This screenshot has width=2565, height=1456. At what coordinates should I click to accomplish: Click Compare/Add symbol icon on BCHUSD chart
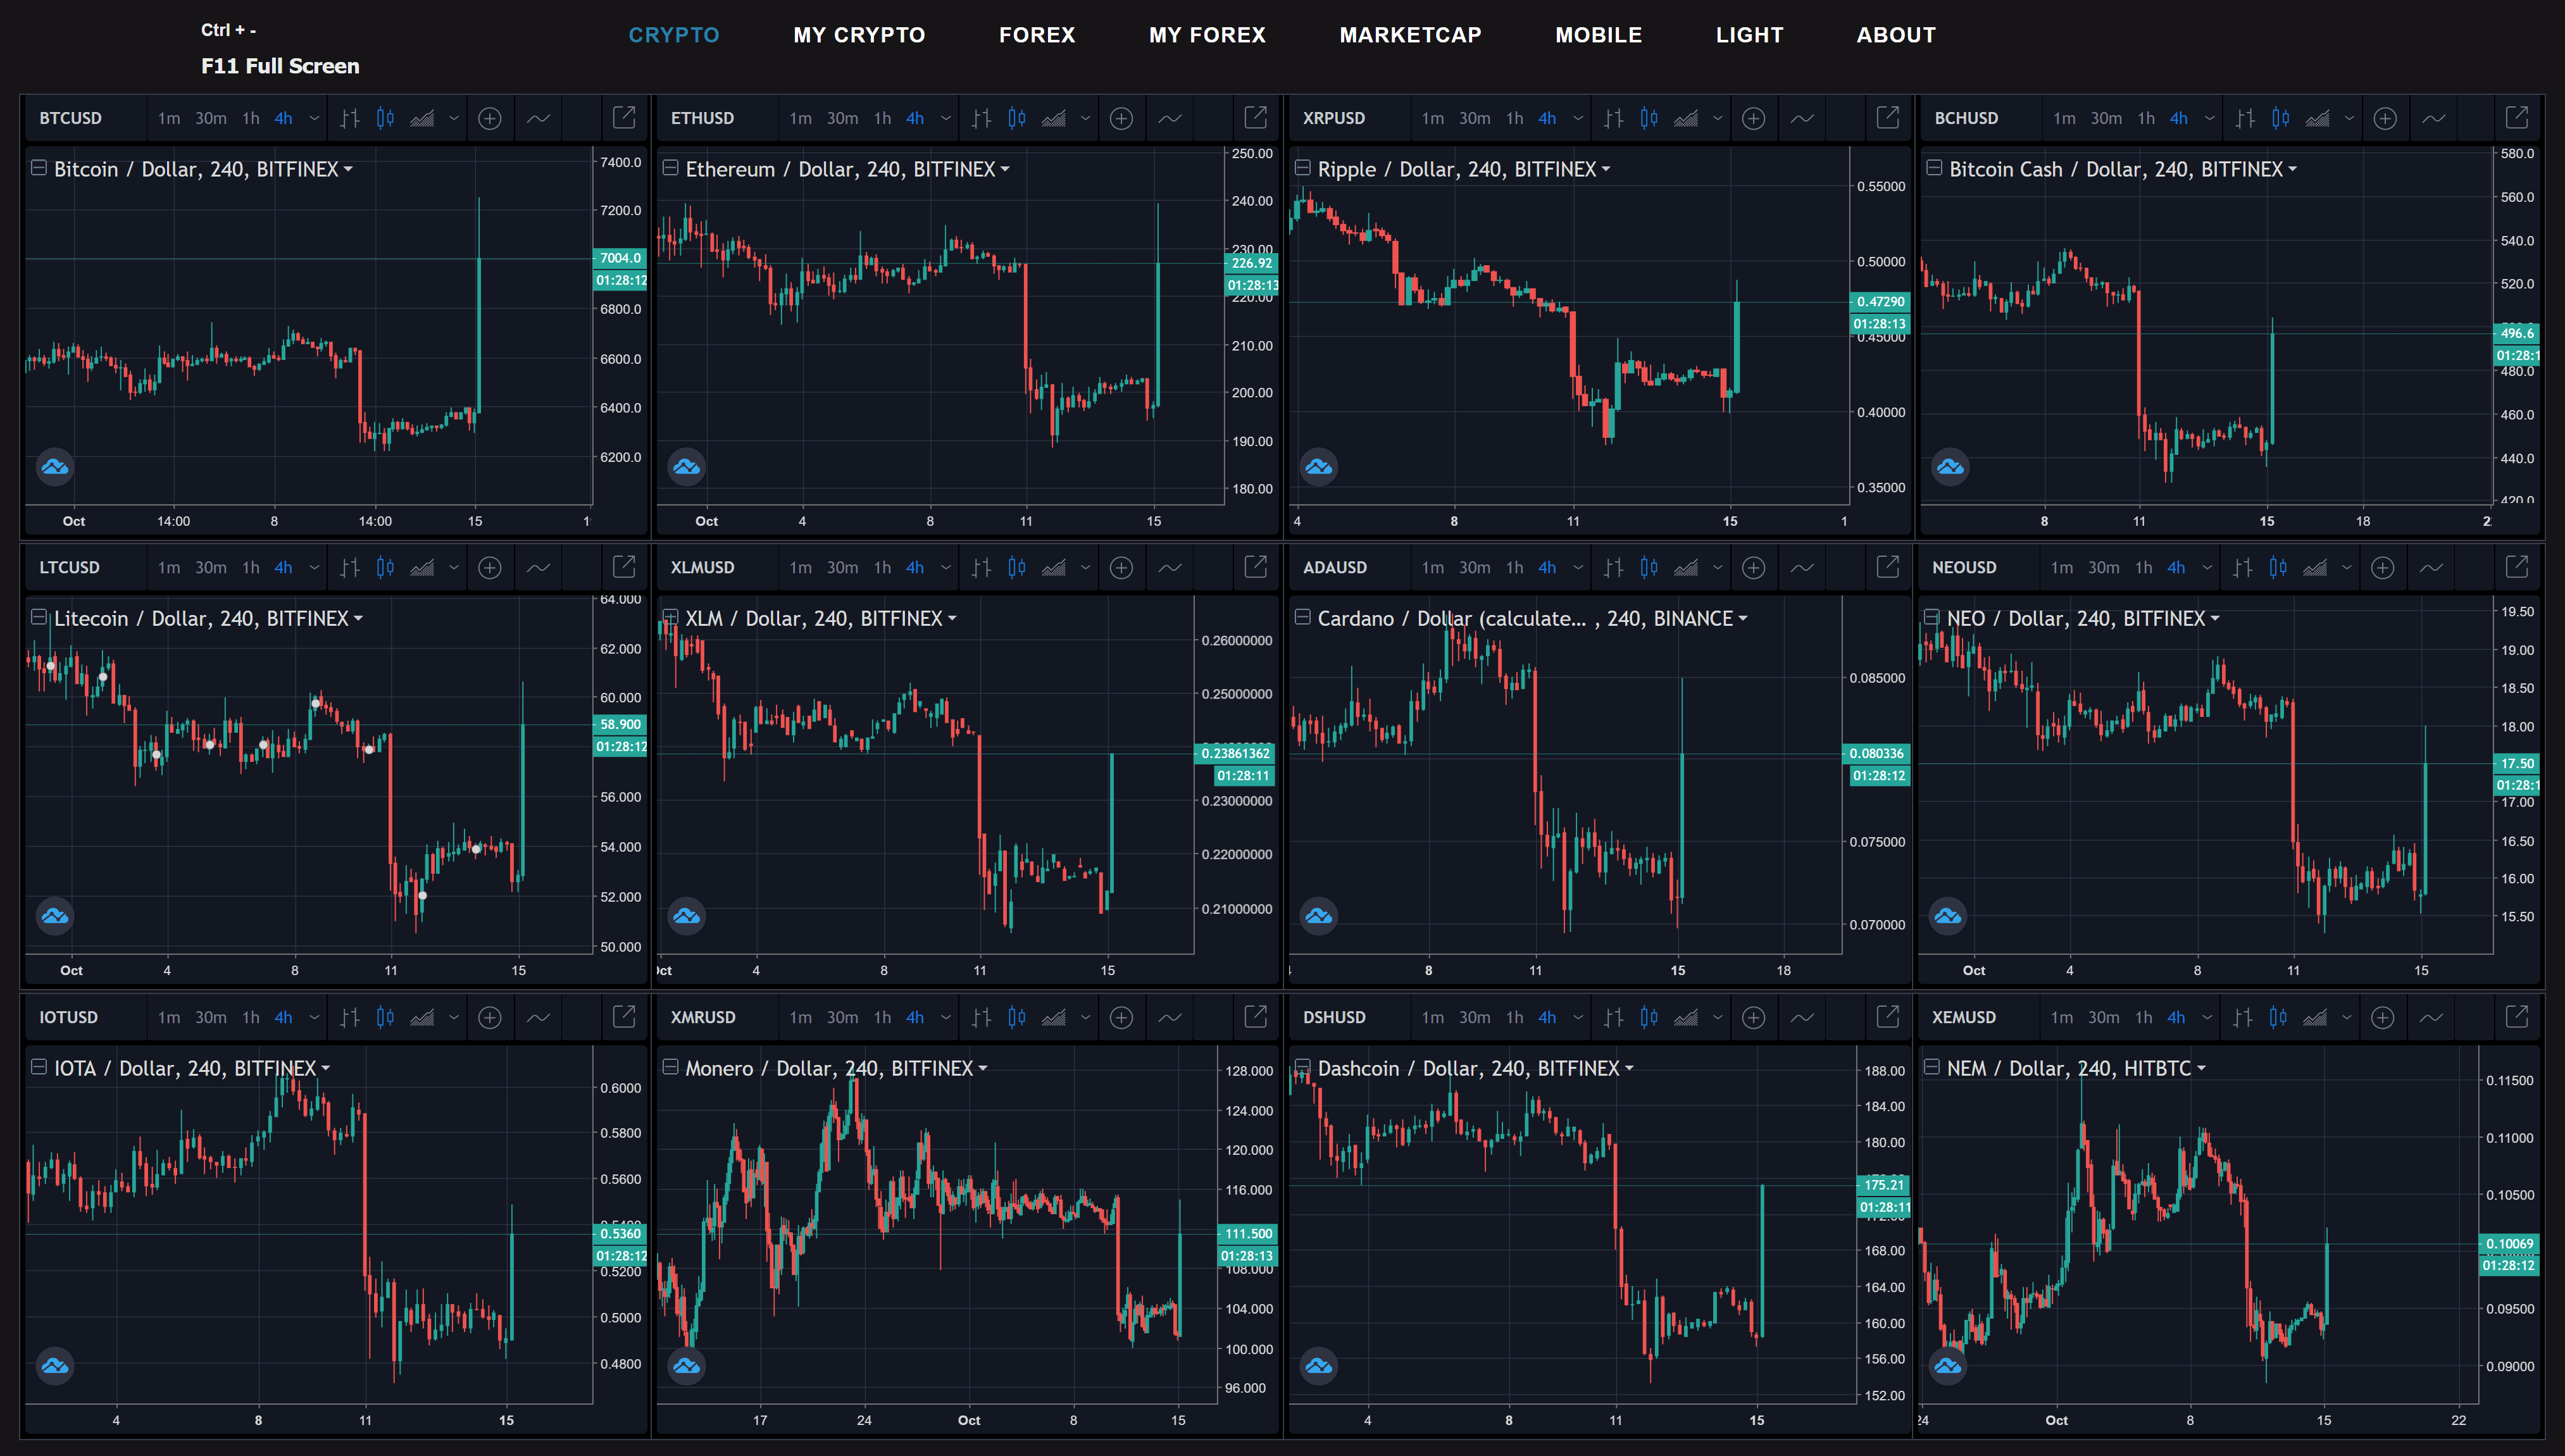tap(2385, 118)
